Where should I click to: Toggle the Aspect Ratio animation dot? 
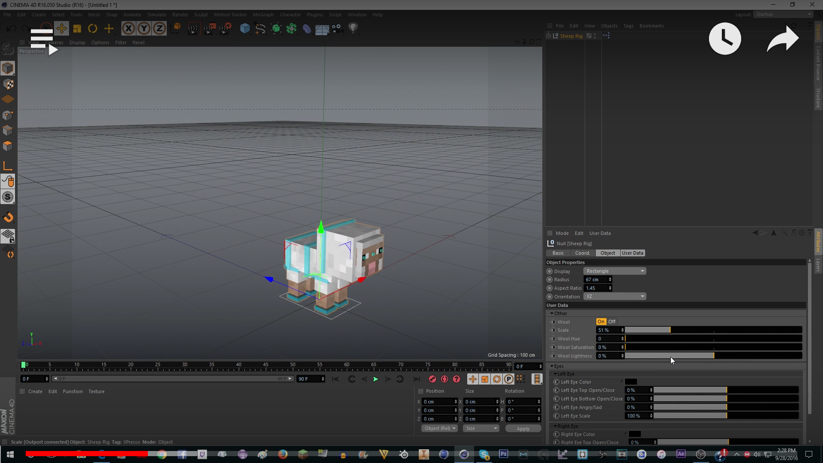(x=550, y=288)
